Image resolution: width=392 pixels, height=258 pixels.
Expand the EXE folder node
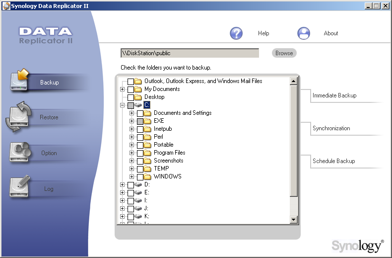click(x=131, y=121)
